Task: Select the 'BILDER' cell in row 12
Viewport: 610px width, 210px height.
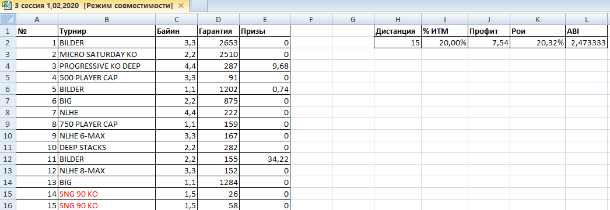Action: pos(107,159)
